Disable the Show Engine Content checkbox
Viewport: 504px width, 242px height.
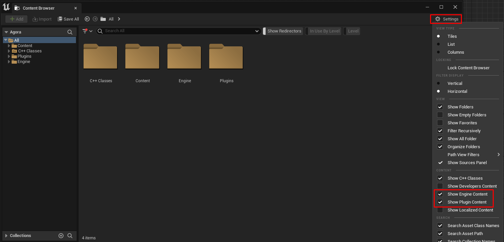[440, 194]
